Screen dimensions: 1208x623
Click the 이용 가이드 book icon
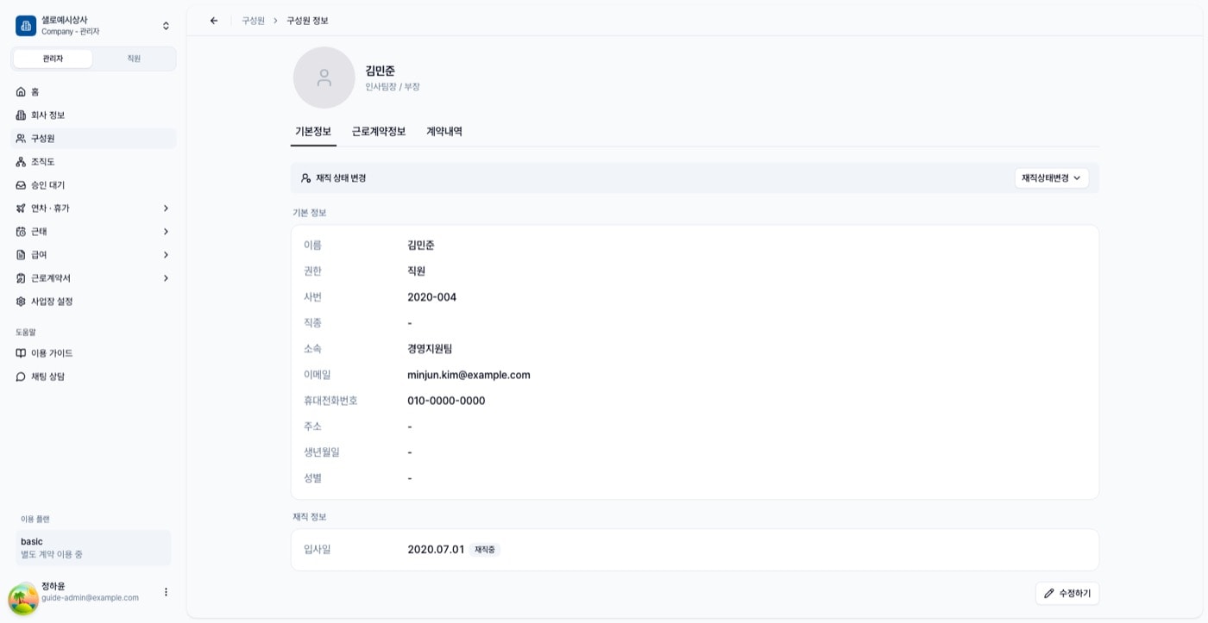click(21, 352)
